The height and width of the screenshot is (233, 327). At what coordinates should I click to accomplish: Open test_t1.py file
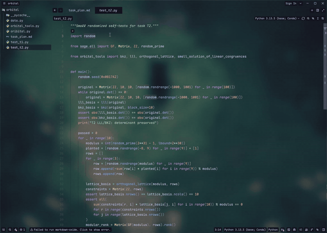(x=19, y=42)
